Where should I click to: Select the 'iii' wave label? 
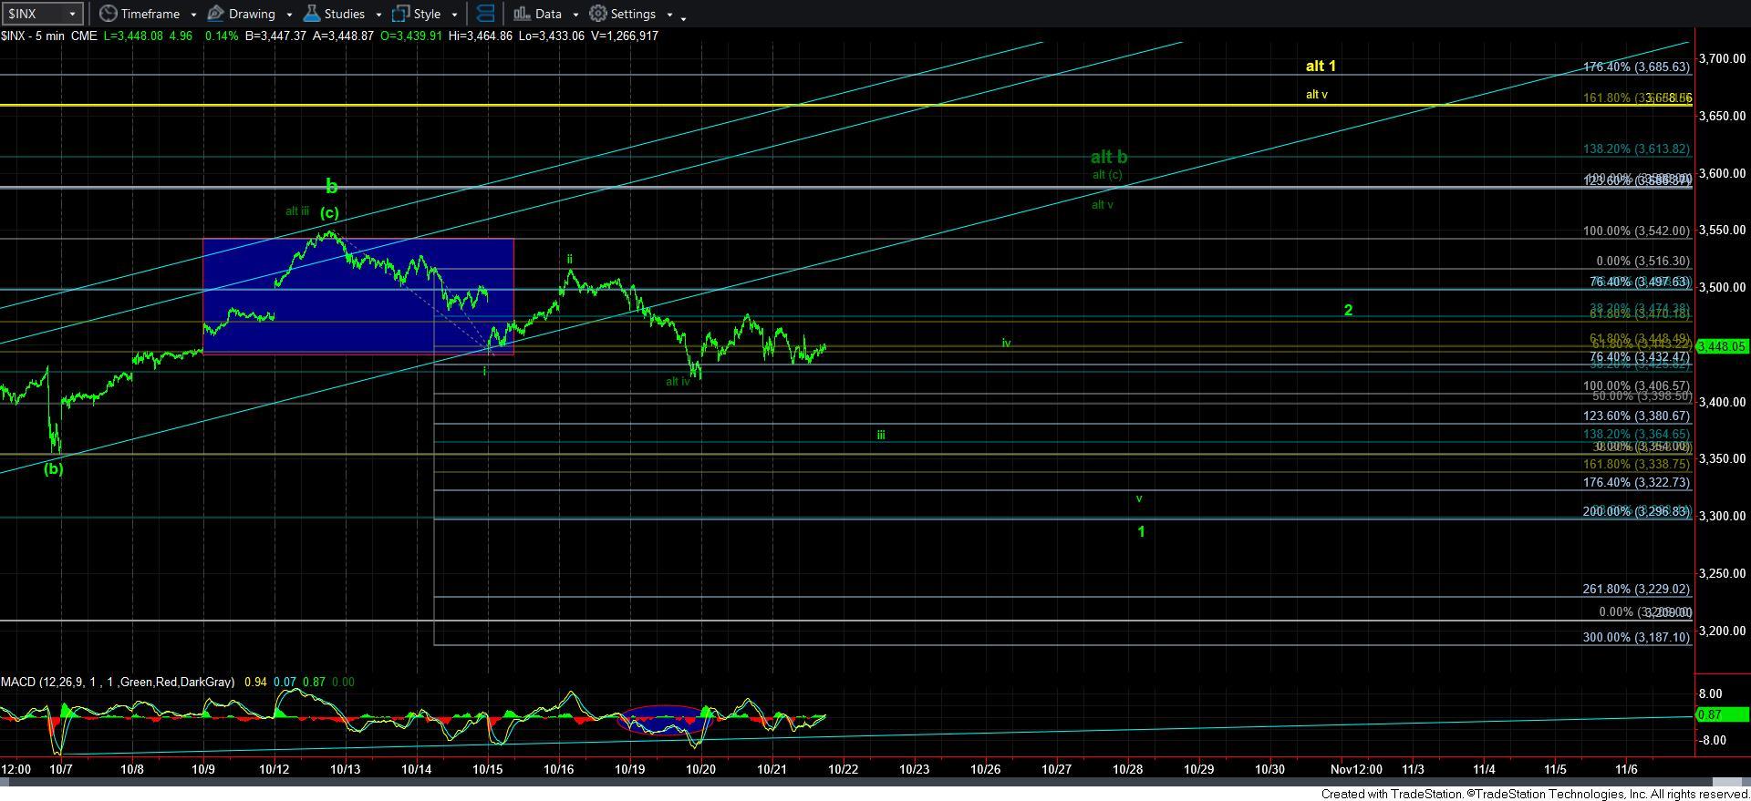pos(881,435)
